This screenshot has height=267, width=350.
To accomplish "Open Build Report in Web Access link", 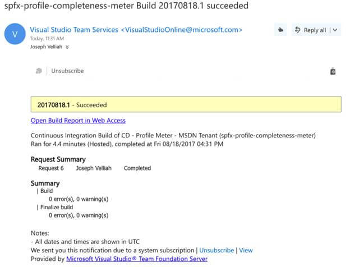I will pos(78,120).
